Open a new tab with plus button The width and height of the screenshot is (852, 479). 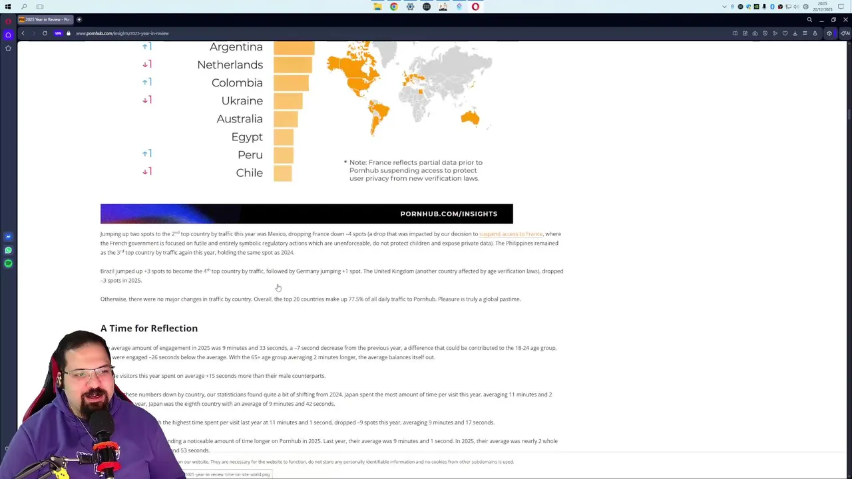(x=79, y=19)
